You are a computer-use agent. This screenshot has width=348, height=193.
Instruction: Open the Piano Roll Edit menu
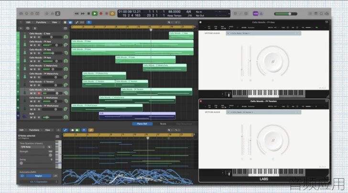coord(22,130)
